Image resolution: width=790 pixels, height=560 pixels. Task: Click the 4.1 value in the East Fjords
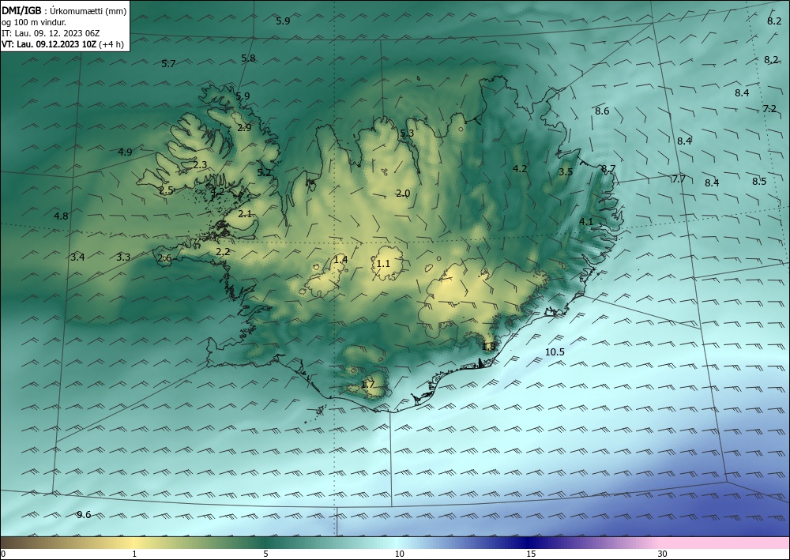pos(586,222)
